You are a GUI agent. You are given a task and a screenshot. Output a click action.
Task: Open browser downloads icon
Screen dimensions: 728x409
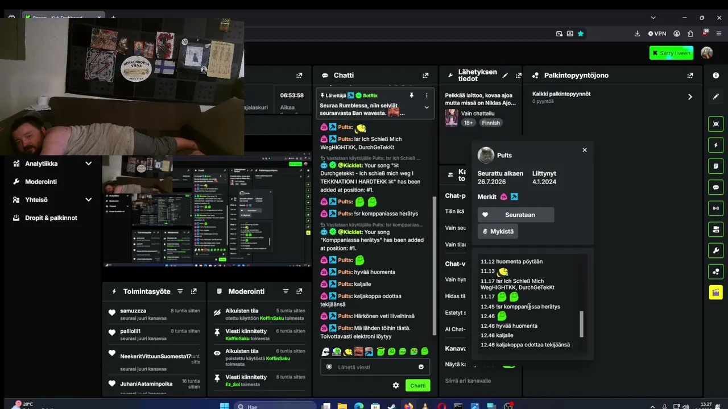click(x=637, y=34)
